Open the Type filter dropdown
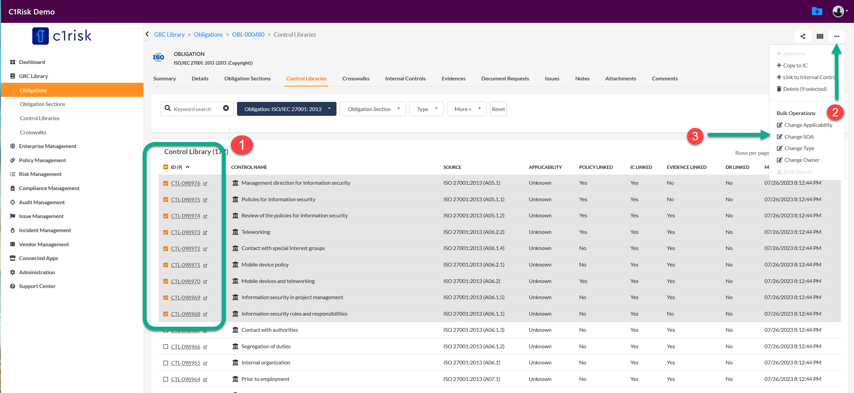The width and height of the screenshot is (854, 393). tap(426, 109)
